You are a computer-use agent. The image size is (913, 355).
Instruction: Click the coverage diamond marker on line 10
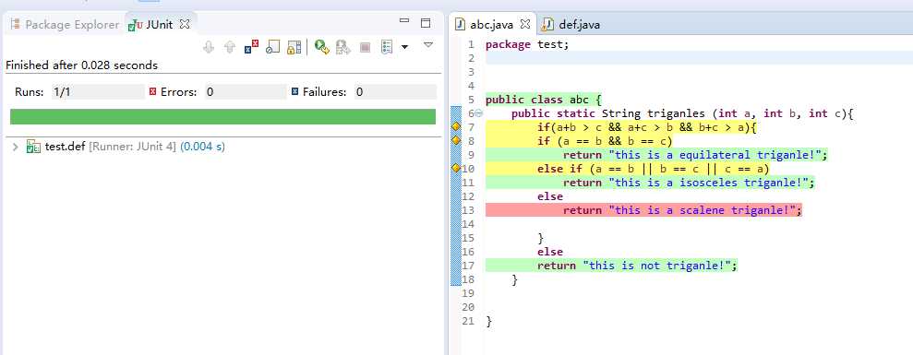(x=456, y=168)
